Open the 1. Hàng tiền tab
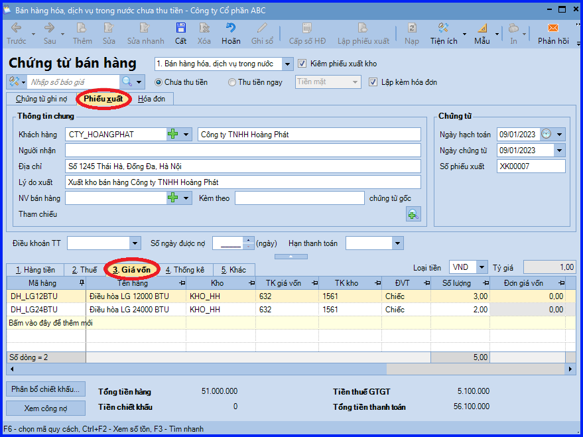This screenshot has width=583, height=437. 35,270
